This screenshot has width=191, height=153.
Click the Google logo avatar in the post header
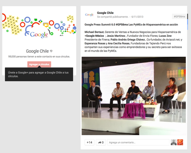click(x=89, y=15)
